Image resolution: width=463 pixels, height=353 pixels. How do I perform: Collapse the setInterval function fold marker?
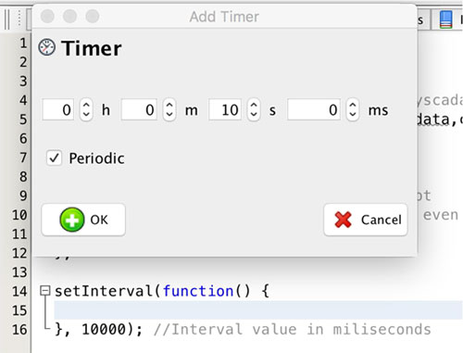click(45, 291)
